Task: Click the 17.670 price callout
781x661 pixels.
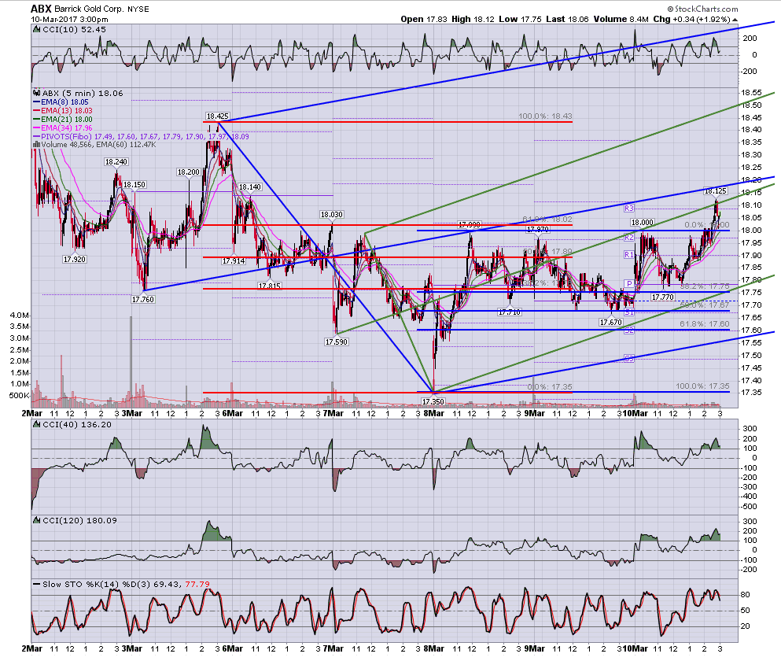Action: point(610,323)
